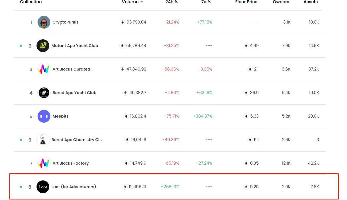Open the CryptoPunks avatar icon

click(x=44, y=22)
